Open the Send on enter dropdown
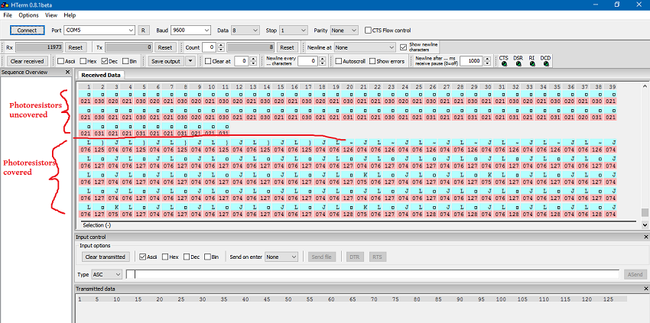Screen dimensions: 650x323 [281, 257]
